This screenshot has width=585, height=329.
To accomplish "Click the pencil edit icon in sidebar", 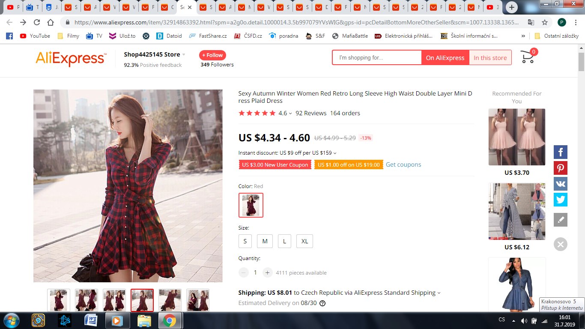I will click(560, 220).
